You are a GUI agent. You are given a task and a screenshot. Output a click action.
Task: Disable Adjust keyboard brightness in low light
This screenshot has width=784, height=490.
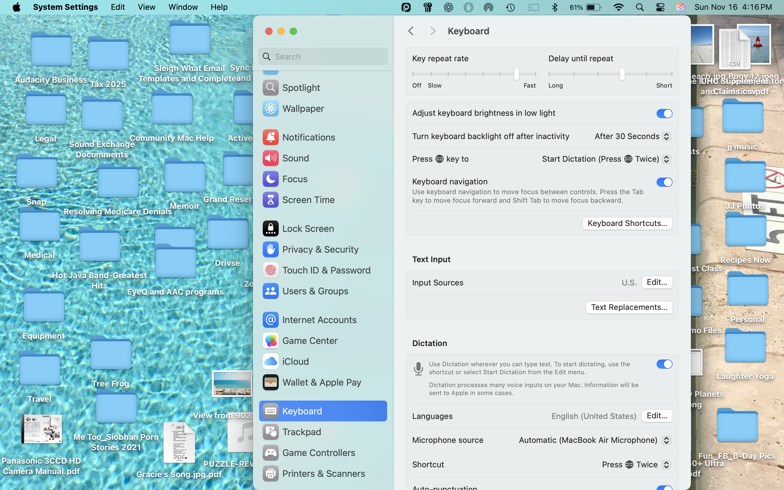point(664,113)
